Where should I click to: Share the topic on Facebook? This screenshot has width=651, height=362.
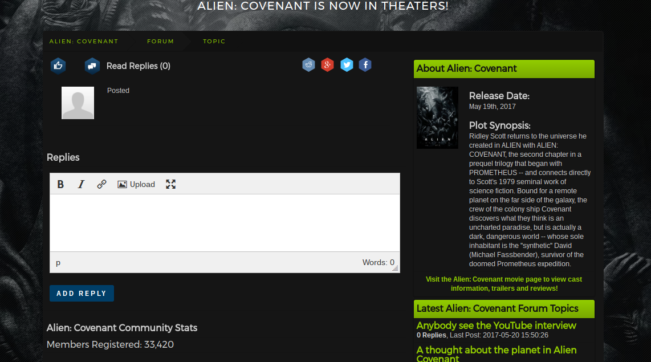(365, 65)
